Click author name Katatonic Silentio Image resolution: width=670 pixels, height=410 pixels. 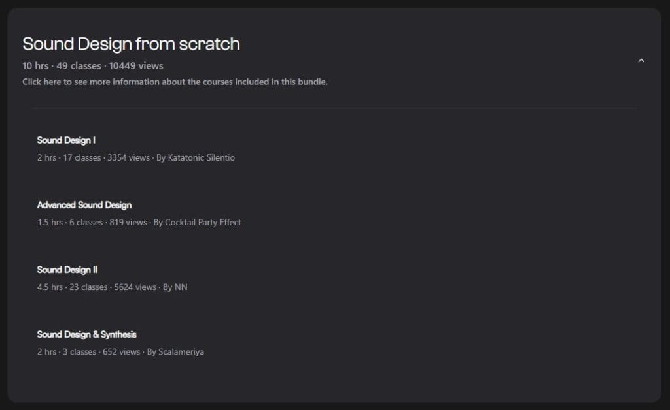[201, 157]
